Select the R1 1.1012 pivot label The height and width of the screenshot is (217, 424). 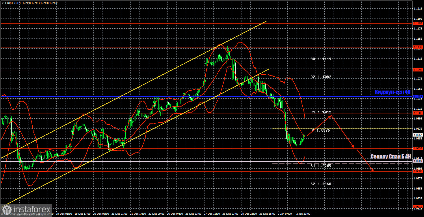click(x=321, y=112)
